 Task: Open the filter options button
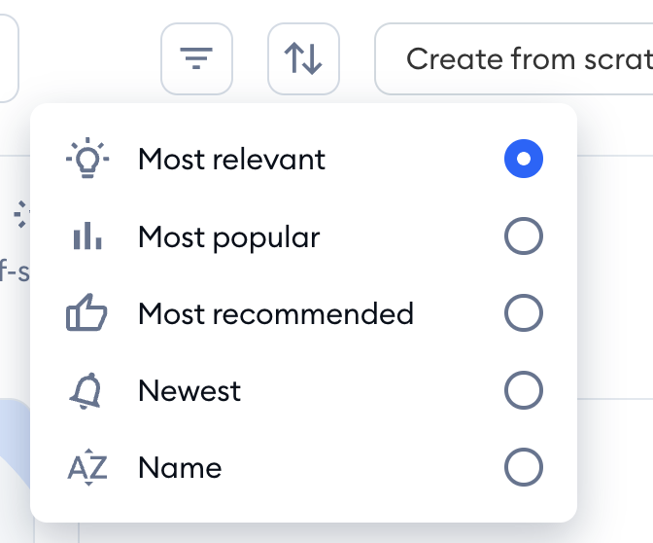click(196, 58)
